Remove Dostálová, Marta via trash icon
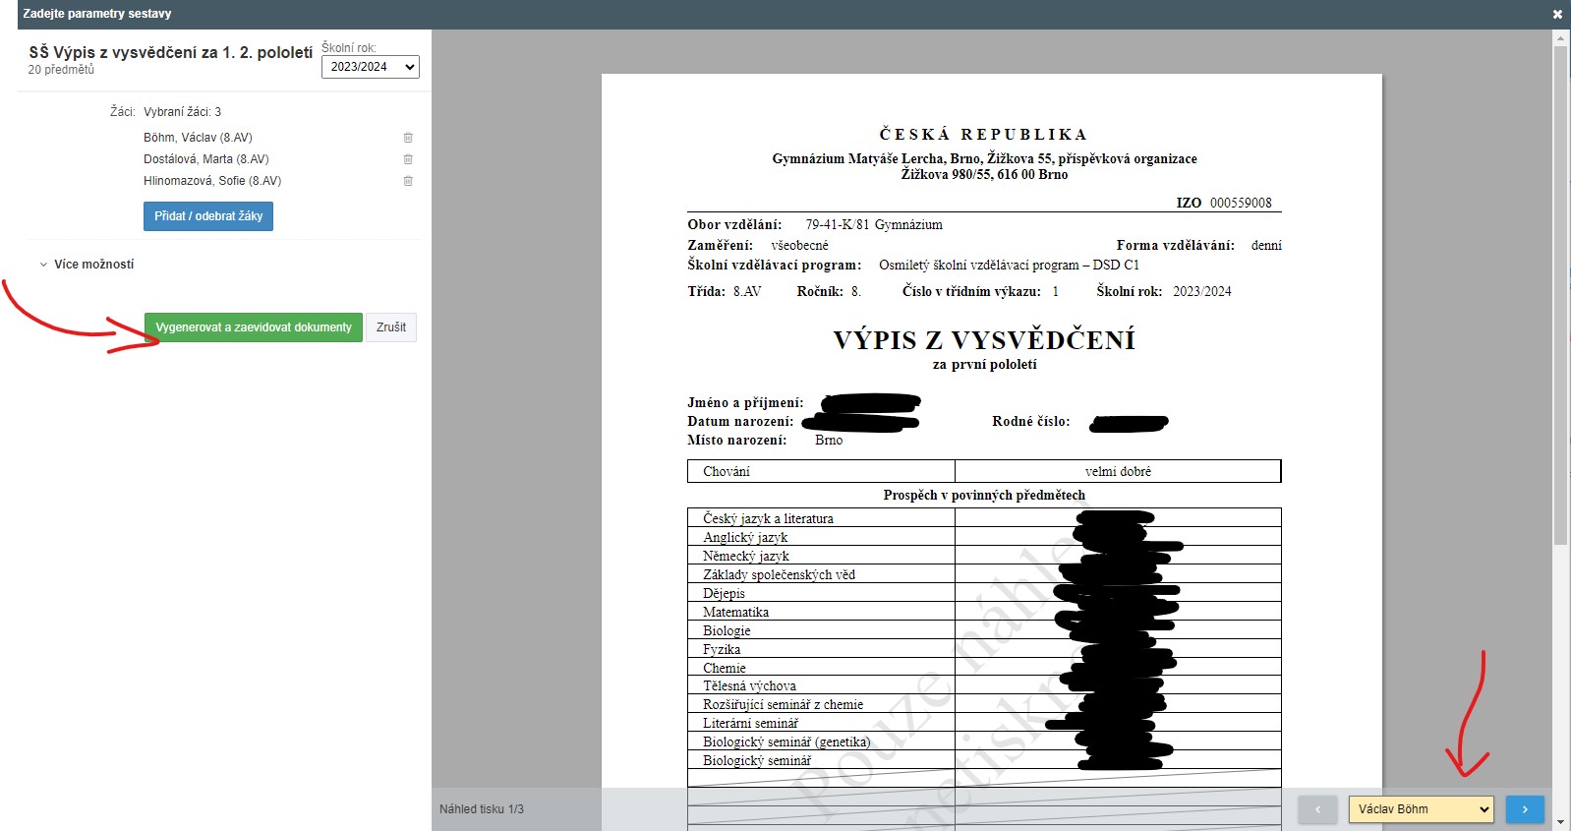The image size is (1571, 831). click(408, 159)
